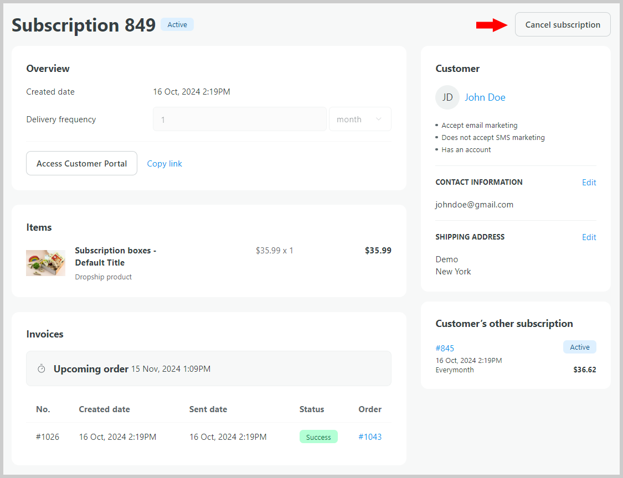Screen dimensions: 623x478
Task: Click the subscription box product thumbnail
Action: tap(45, 263)
